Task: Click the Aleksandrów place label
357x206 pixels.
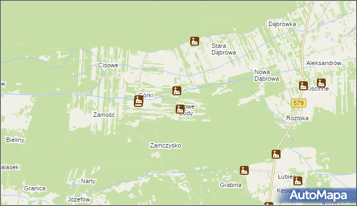Action: [324, 63]
